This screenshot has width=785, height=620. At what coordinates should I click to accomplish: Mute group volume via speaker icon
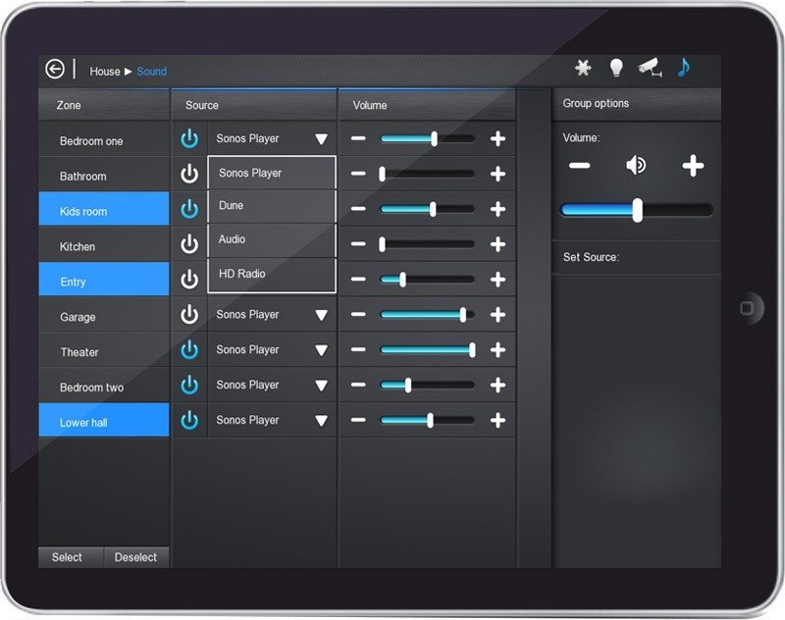click(636, 166)
